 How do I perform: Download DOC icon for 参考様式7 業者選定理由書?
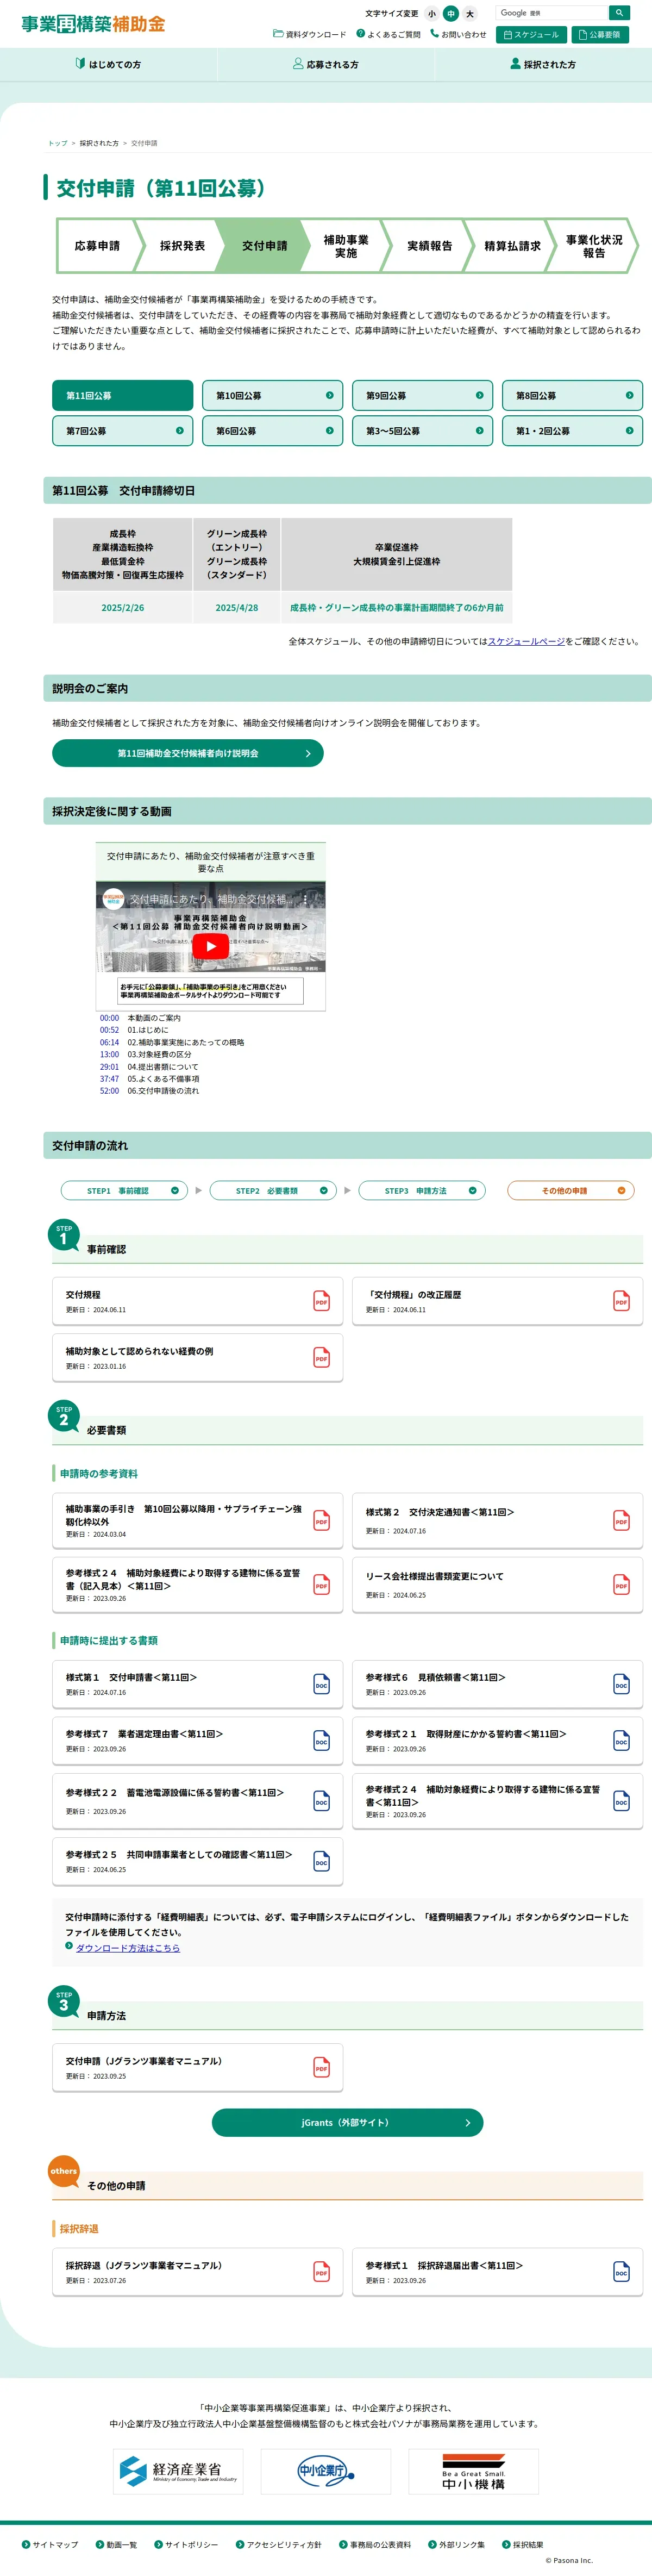(321, 1741)
